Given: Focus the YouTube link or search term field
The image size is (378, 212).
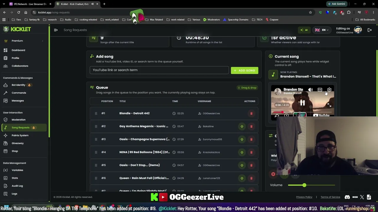Looking at the screenshot, I should click(159, 70).
